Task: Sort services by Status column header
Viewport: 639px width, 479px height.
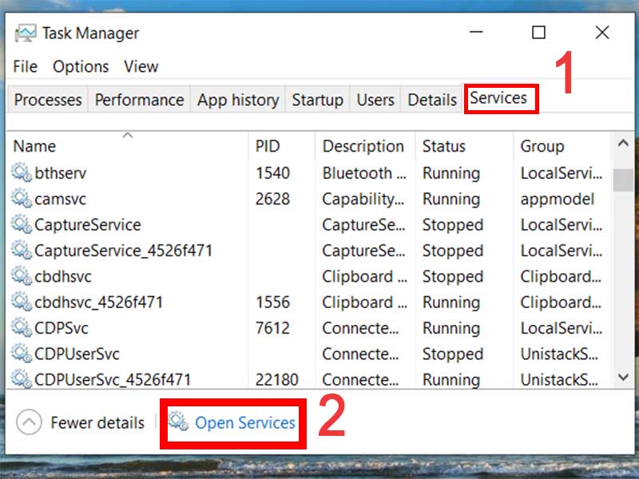Action: click(443, 146)
